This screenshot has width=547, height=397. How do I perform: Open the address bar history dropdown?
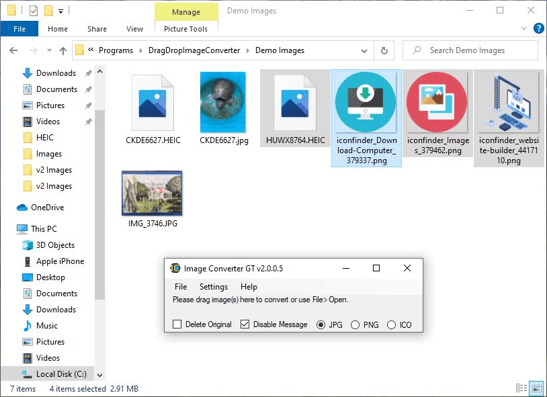tap(364, 50)
